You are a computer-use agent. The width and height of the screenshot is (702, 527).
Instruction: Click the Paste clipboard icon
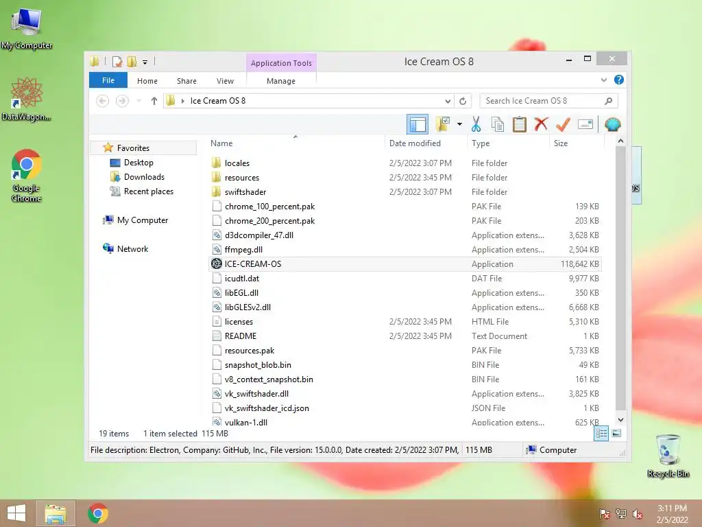pyautogui.click(x=520, y=124)
